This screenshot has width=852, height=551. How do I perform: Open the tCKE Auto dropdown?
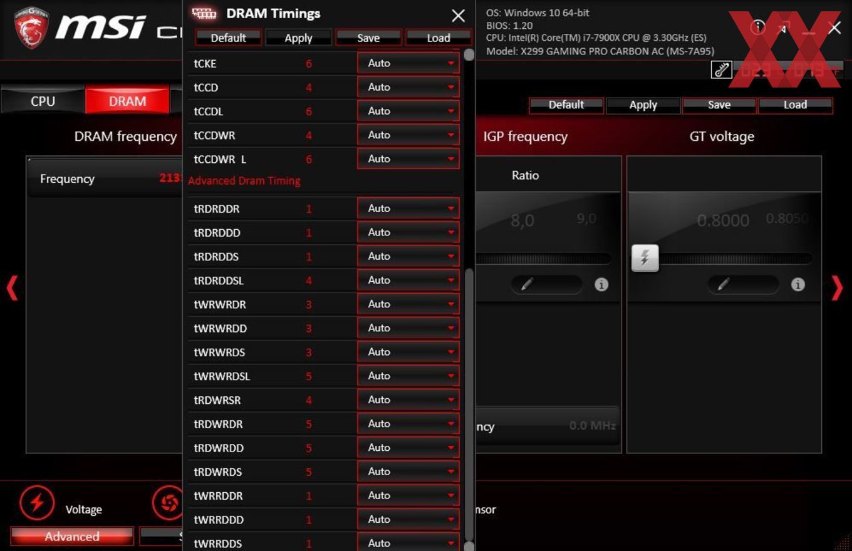pyautogui.click(x=408, y=63)
